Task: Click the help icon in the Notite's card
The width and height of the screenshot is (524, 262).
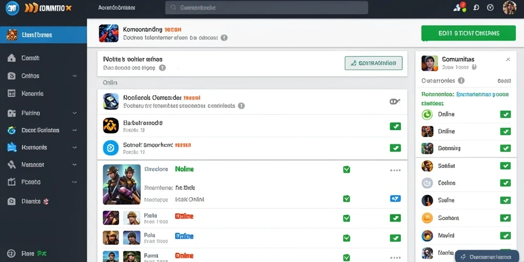Action: [162, 68]
